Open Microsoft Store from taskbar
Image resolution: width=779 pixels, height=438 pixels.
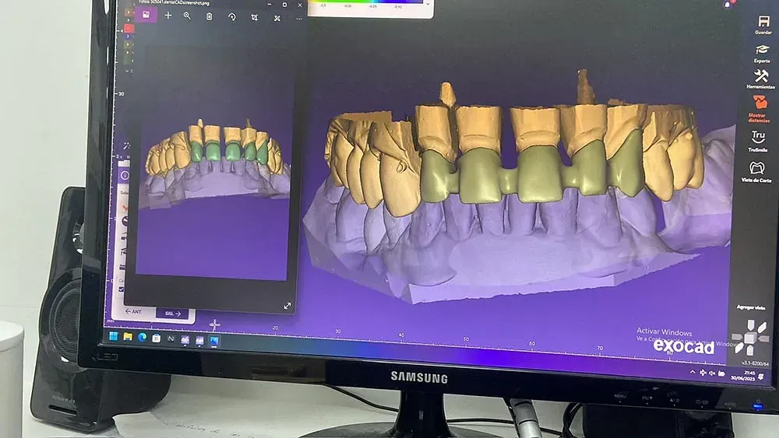point(156,338)
